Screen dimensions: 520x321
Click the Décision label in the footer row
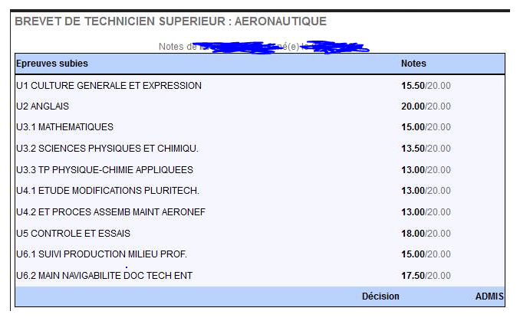pyautogui.click(x=380, y=296)
